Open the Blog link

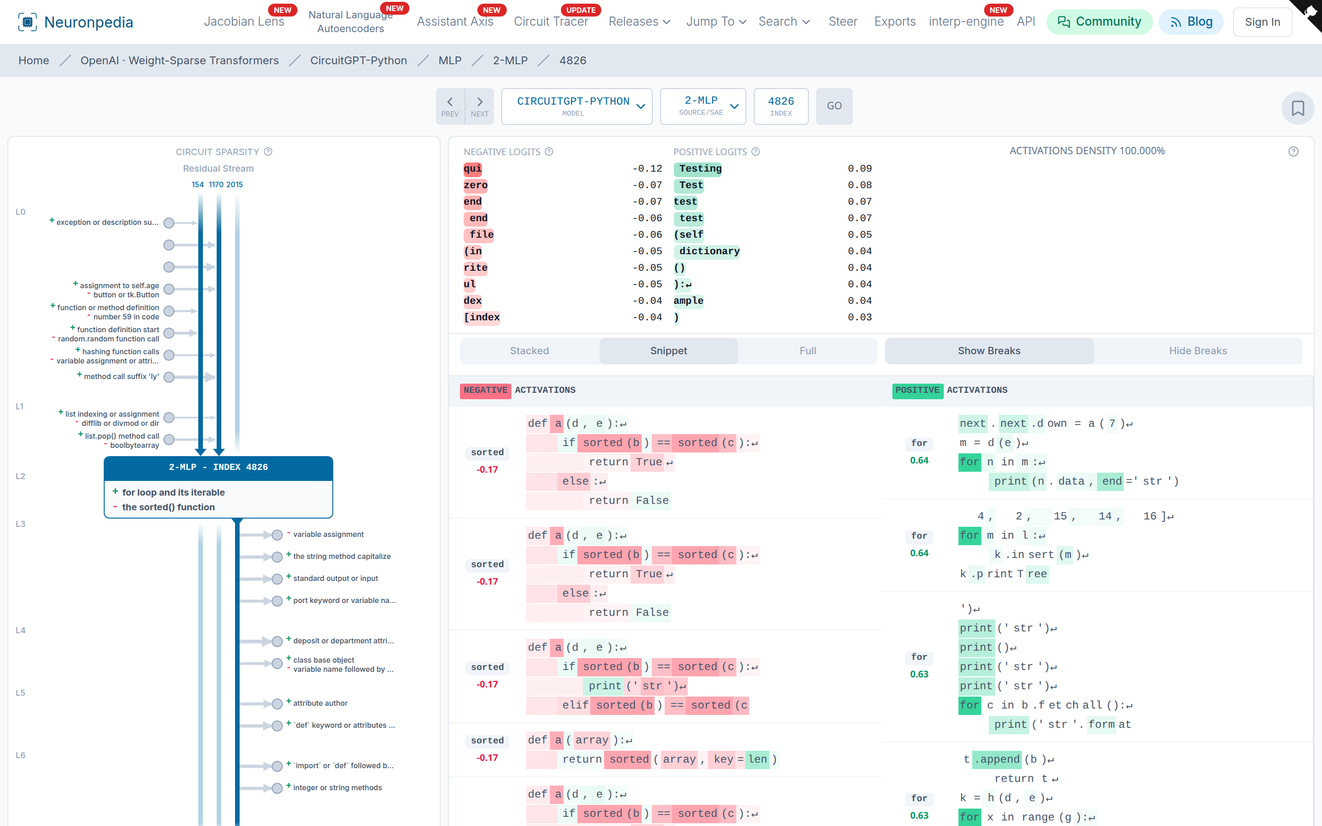1191,22
